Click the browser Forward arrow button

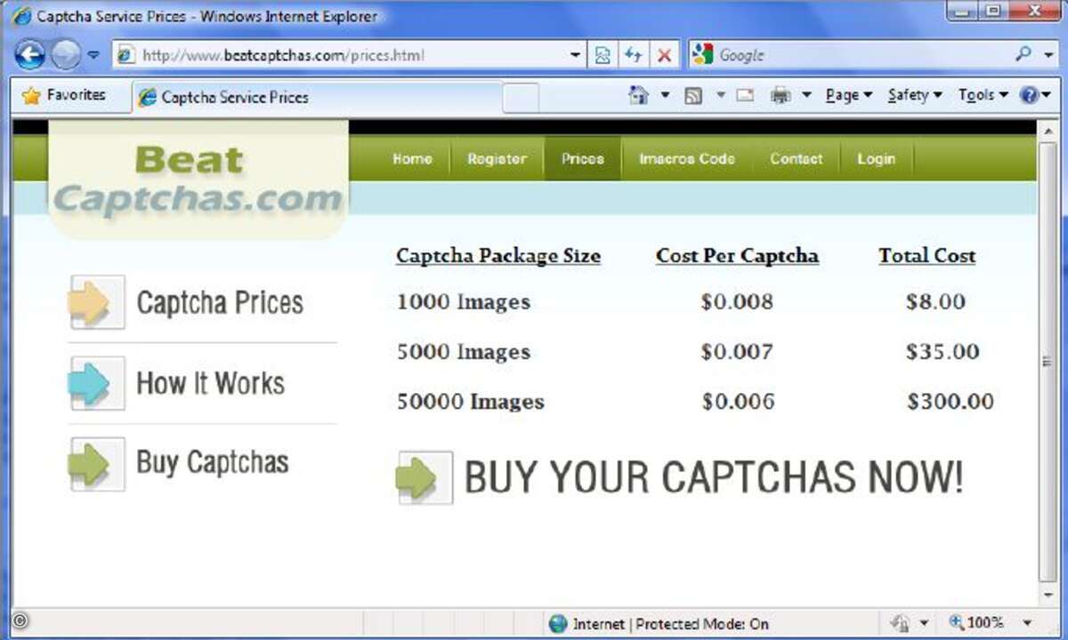point(65,56)
